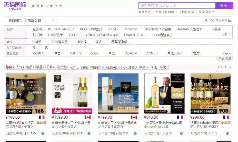This screenshot has width=238, height=142.
Task: Select 是 for organic filter
Action: 34,48
